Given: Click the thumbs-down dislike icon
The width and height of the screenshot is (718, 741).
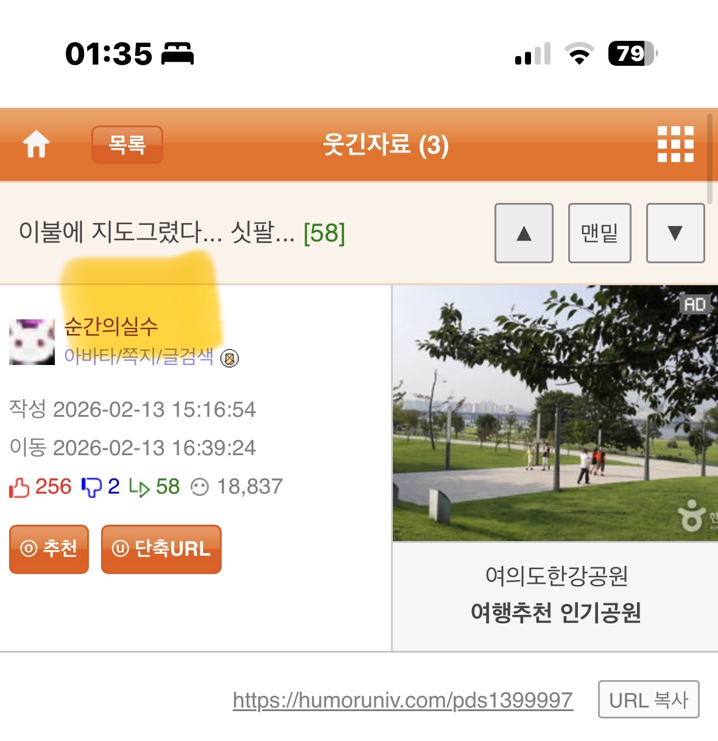Looking at the screenshot, I should (x=91, y=487).
